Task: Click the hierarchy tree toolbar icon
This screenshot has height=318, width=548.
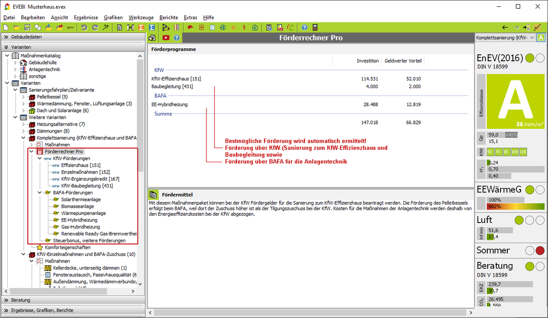Action: coord(166,27)
